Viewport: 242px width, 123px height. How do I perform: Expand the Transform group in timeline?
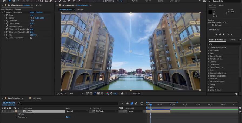pyautogui.click(x=16, y=117)
